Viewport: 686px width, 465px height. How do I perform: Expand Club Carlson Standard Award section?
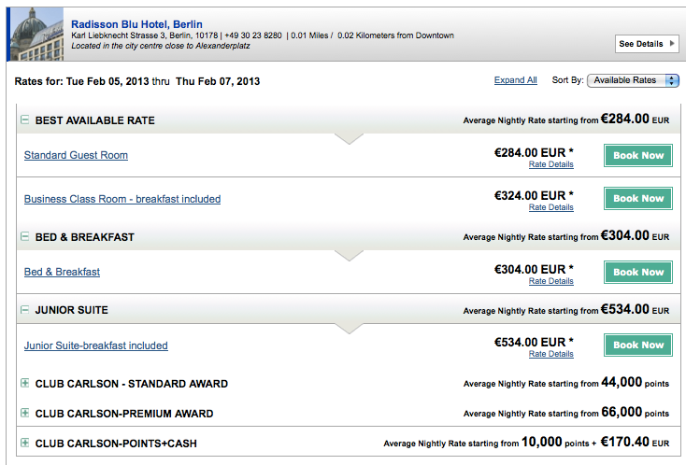24,384
